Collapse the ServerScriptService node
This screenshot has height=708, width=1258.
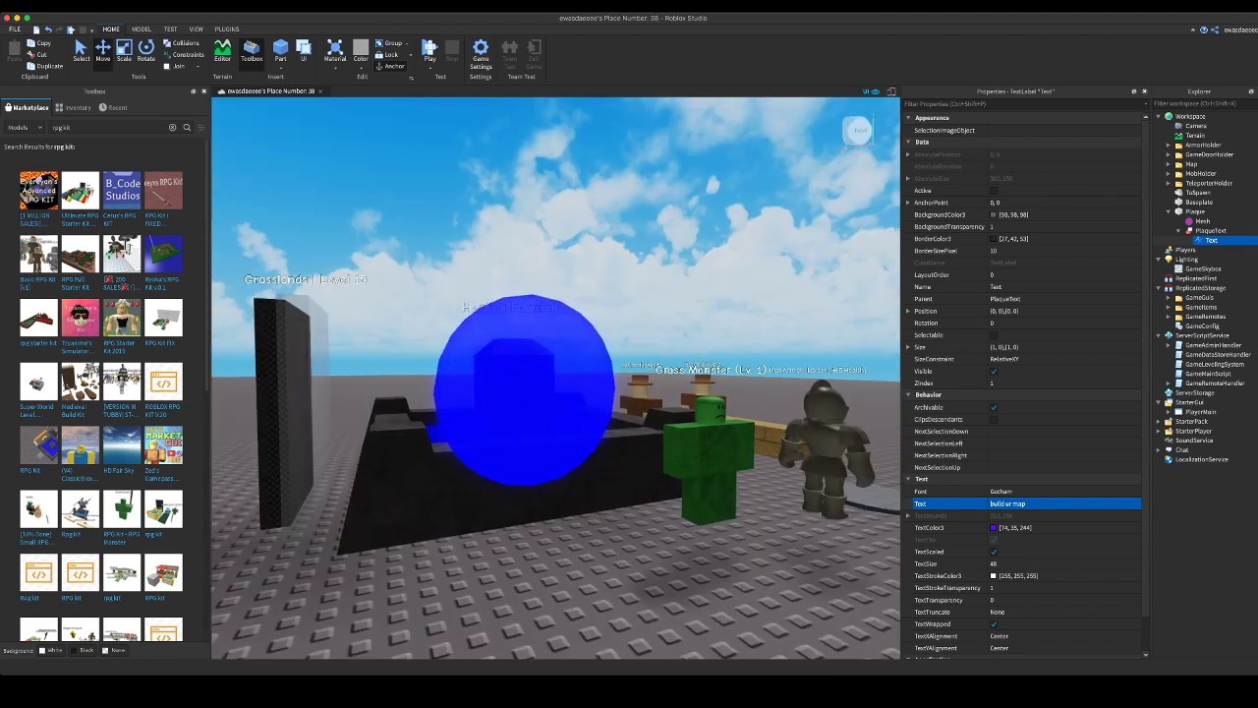[x=1159, y=335]
